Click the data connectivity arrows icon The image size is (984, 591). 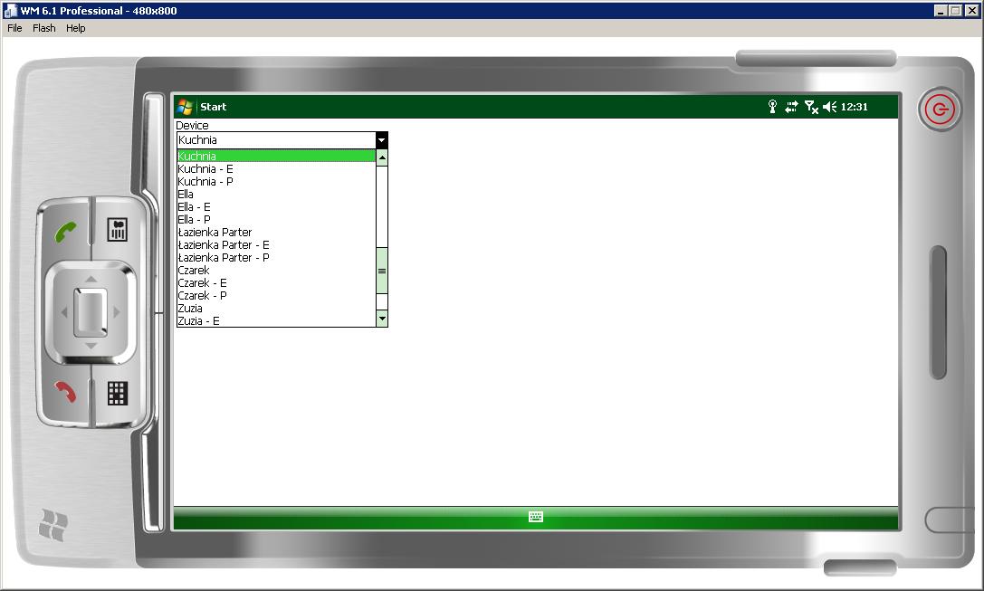coord(791,107)
